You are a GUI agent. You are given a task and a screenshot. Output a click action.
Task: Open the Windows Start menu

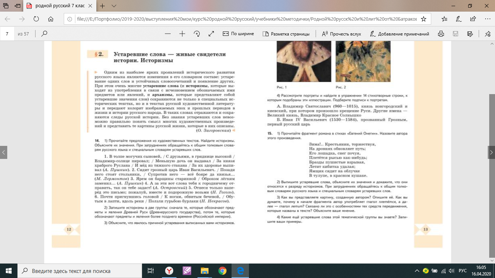click(x=9, y=271)
